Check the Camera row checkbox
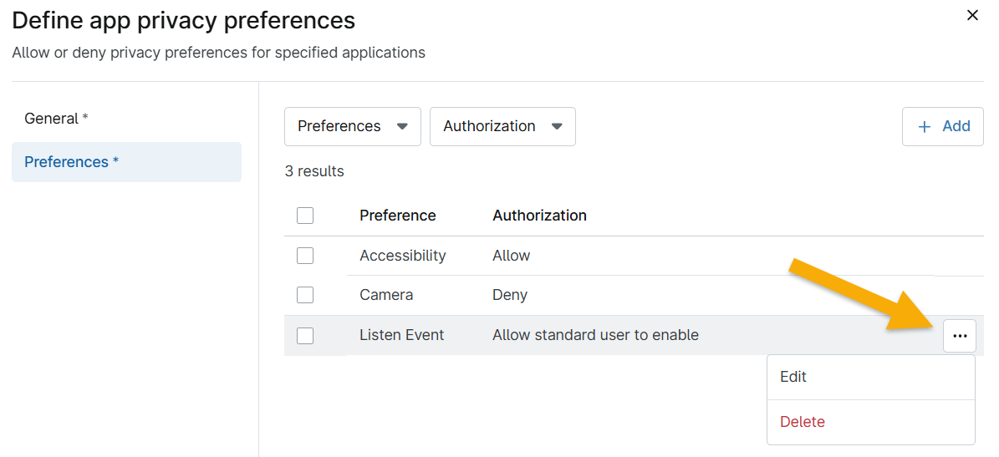 click(x=305, y=295)
